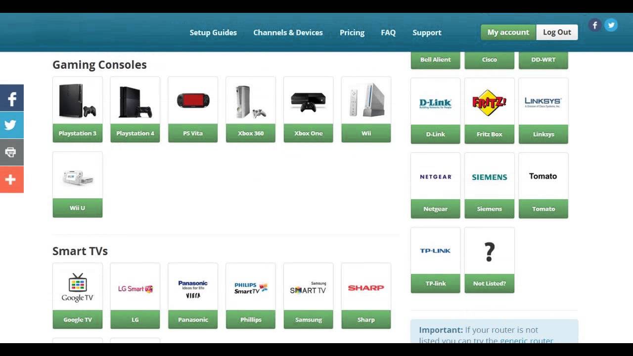
Task: Open the Support page
Action: 427,33
